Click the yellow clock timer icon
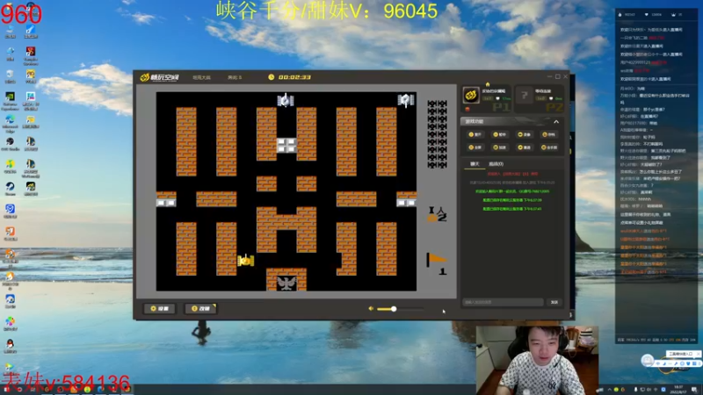703x395 pixels. (x=272, y=77)
